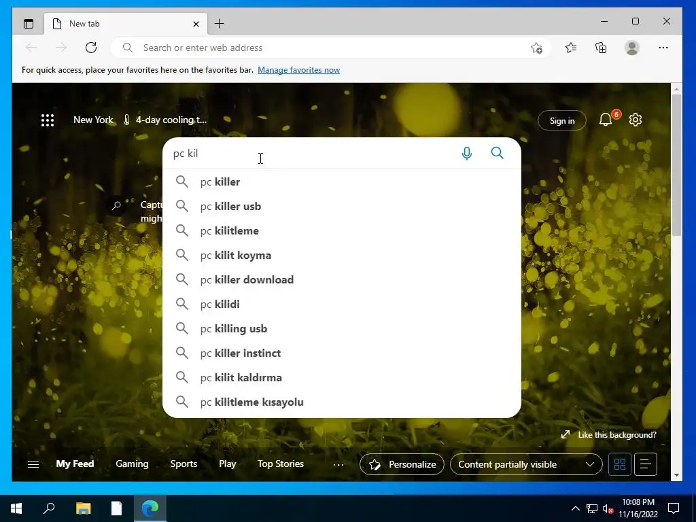This screenshot has width=696, height=522.
Task: Click the Personalize button
Action: 402,464
